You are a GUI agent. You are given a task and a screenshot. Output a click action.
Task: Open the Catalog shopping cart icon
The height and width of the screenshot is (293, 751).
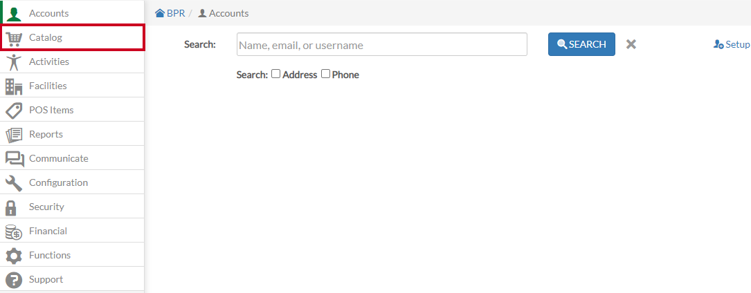(x=14, y=38)
